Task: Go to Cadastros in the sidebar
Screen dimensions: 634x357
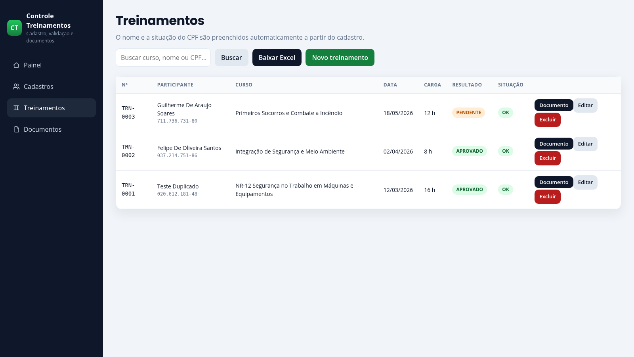Action: point(52,86)
